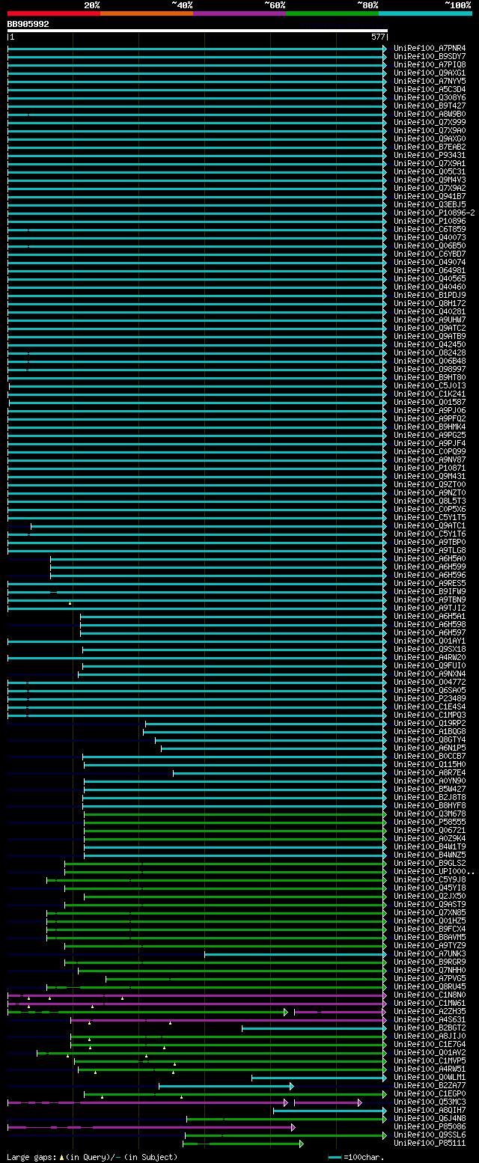Click the UniRef100_Q8L5T3 entry
479x1163 pixels.
pyautogui.click(x=430, y=501)
